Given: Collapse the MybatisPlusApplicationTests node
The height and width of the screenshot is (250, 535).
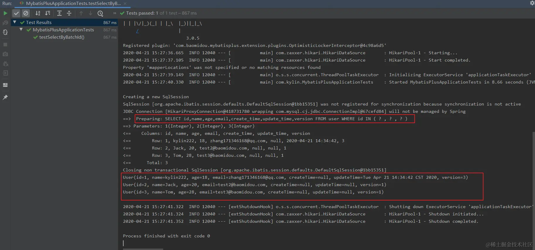Looking at the screenshot, I should point(21,30).
